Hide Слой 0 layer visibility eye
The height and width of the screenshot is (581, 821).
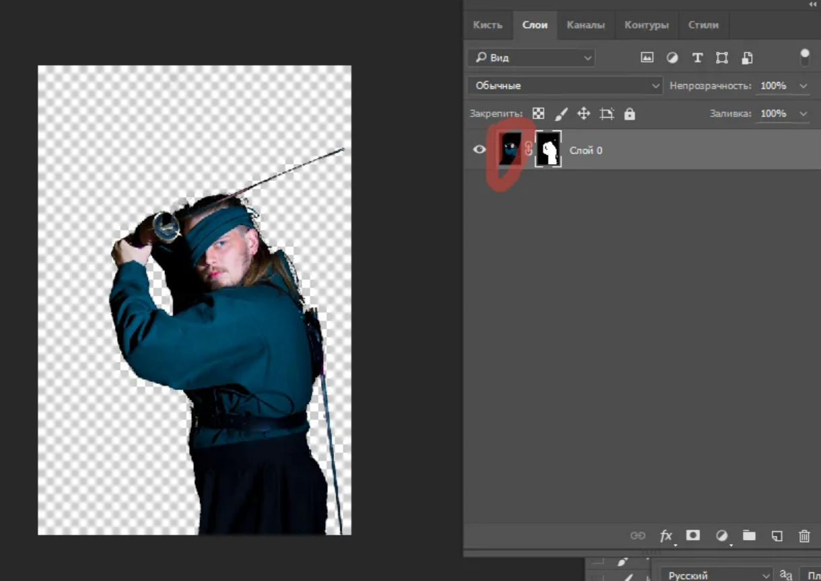pyautogui.click(x=479, y=149)
